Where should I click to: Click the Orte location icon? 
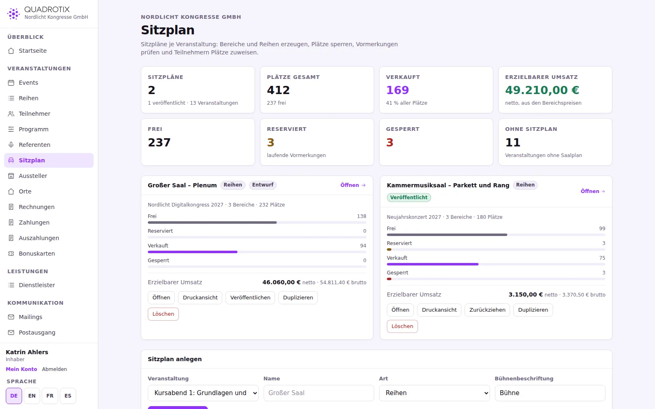point(11,191)
